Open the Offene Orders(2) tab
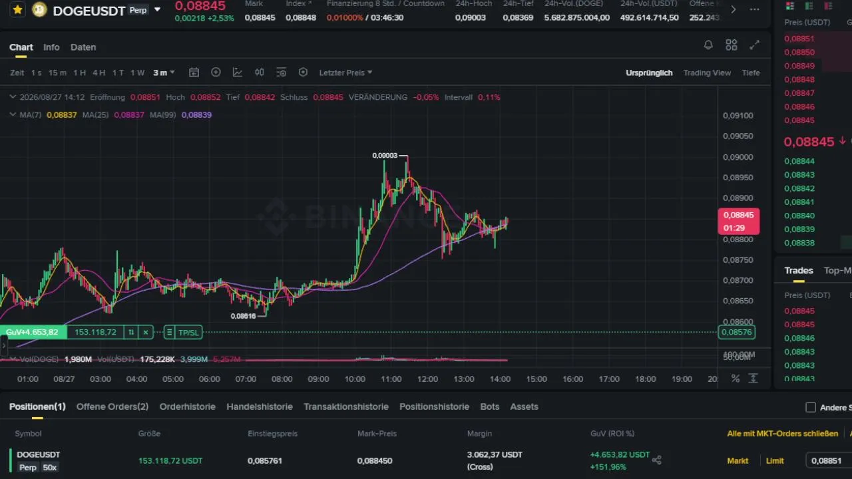 tap(112, 406)
